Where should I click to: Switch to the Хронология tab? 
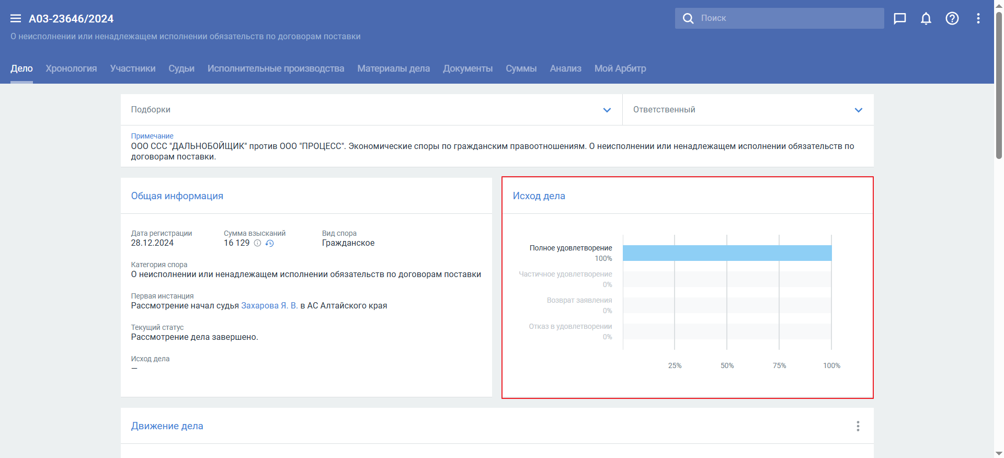[x=71, y=68]
